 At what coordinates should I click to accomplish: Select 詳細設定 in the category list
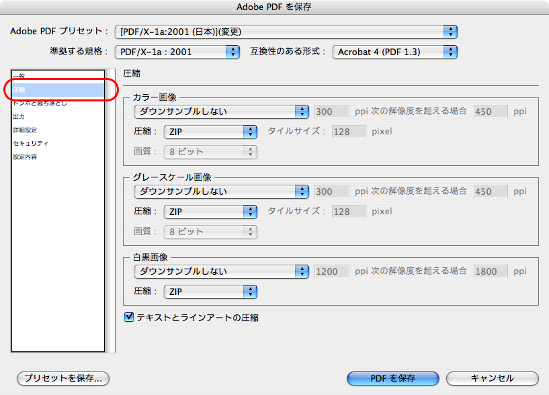tap(58, 130)
